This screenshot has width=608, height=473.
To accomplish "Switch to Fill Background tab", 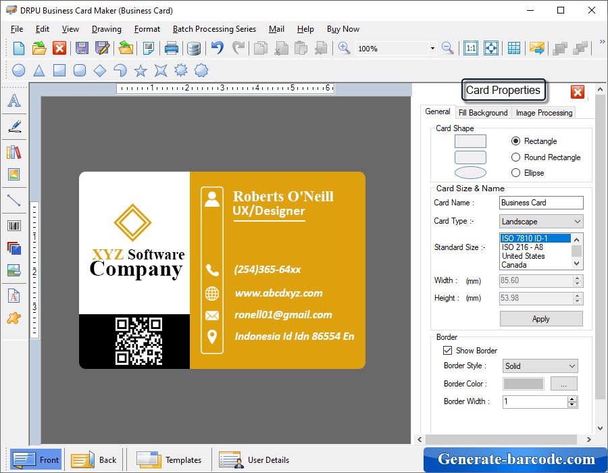I will pos(483,112).
